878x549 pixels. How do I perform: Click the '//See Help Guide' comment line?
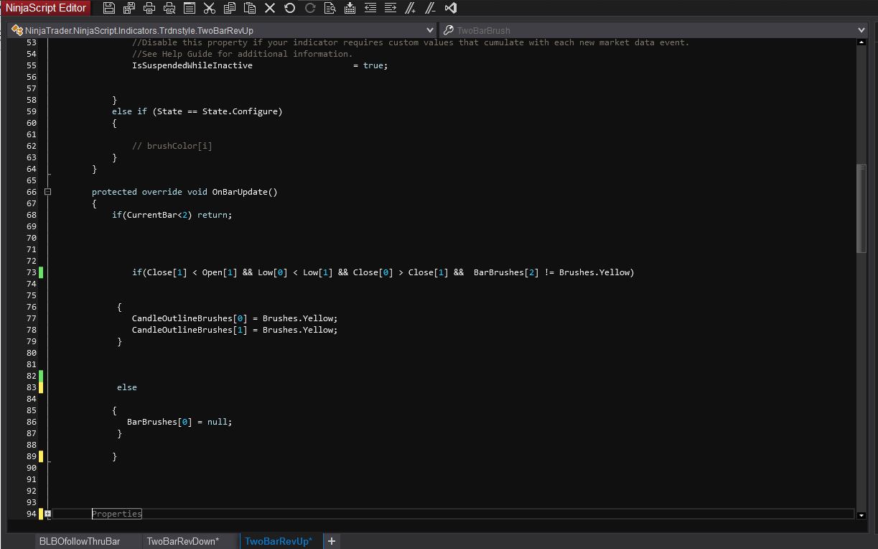(x=242, y=54)
